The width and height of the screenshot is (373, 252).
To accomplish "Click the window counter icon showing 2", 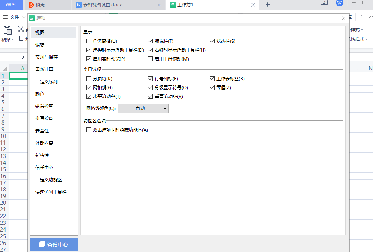I will [325, 3].
